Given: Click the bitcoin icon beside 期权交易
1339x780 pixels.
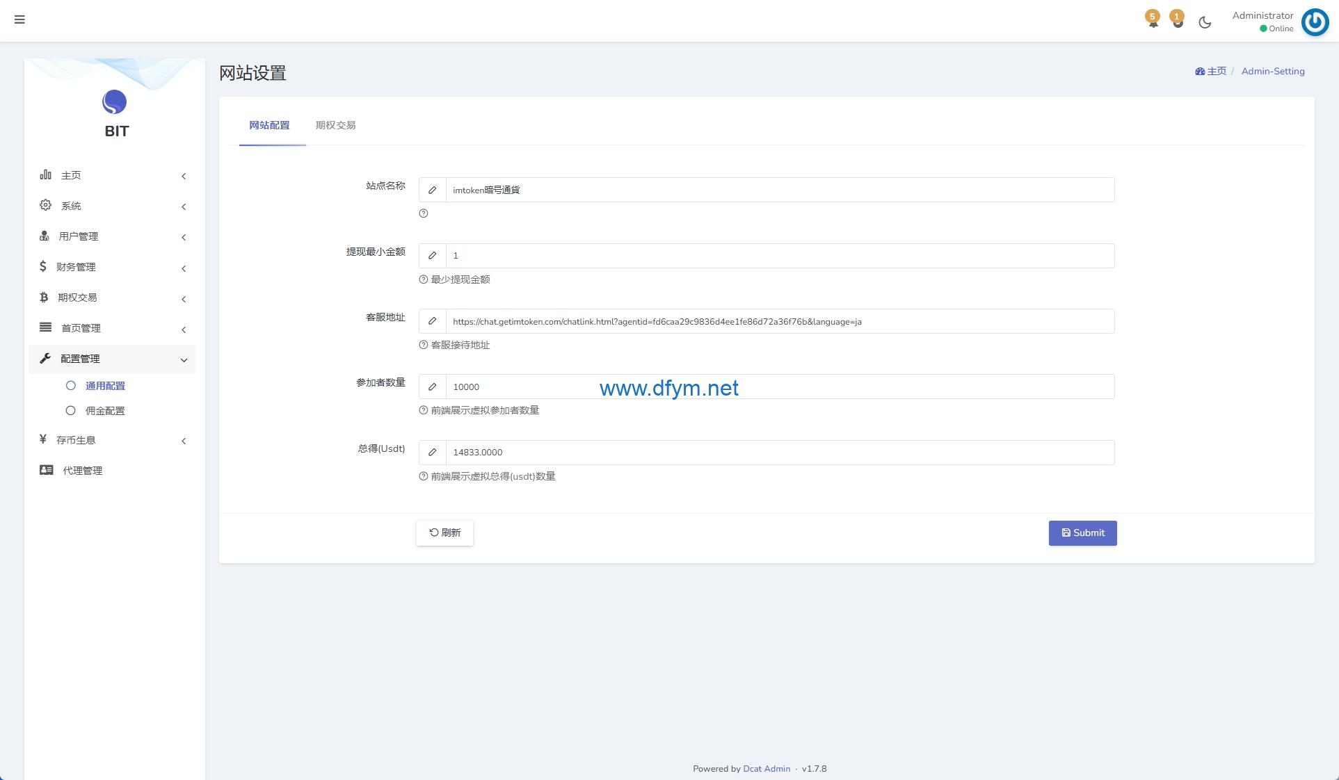Looking at the screenshot, I should 44,297.
